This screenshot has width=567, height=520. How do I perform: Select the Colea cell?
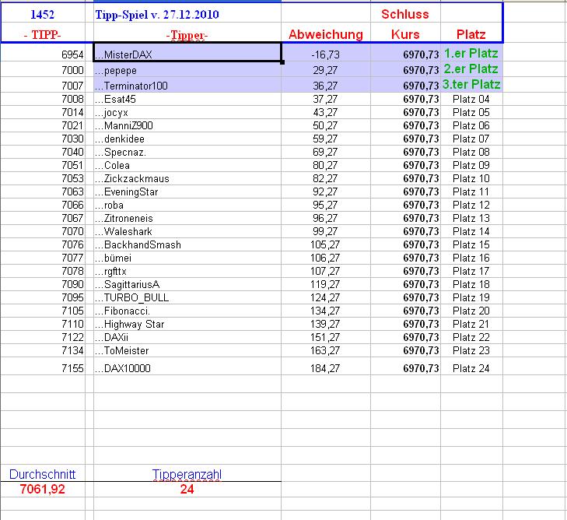pos(187,165)
